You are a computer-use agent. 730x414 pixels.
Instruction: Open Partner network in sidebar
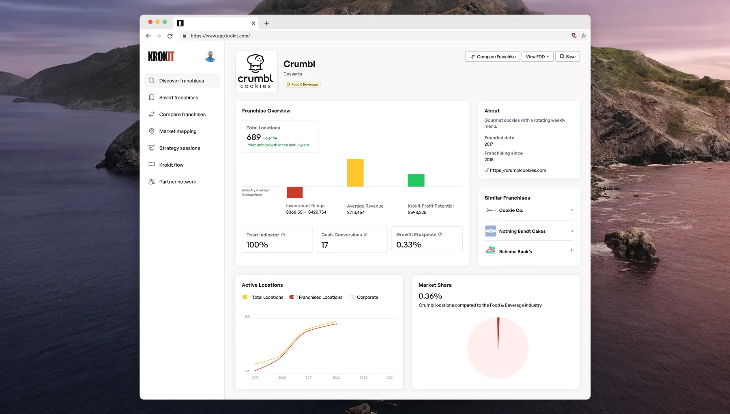[x=182, y=182]
